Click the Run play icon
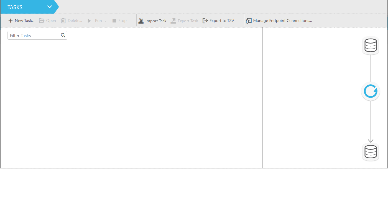The image size is (388, 208). (89, 20)
